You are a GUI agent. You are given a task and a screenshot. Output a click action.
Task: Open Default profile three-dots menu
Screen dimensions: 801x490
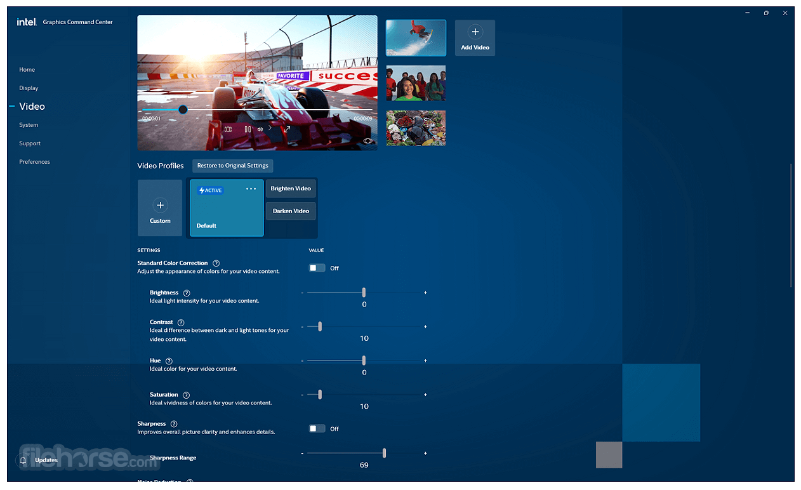251,189
